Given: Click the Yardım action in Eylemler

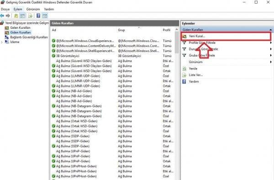Looking at the screenshot, I should (194, 82).
